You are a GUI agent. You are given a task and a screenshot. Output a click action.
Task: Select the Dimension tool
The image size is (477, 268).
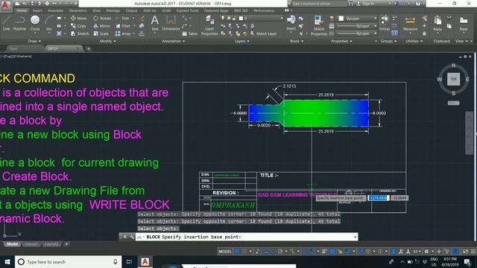(171, 23)
